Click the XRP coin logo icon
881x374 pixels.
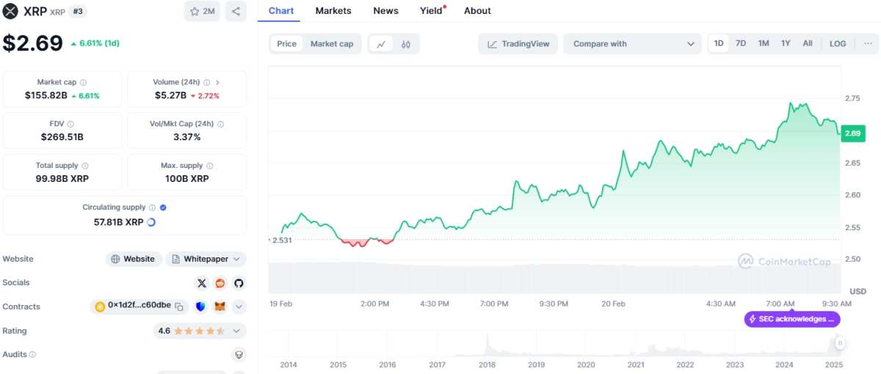(10, 11)
